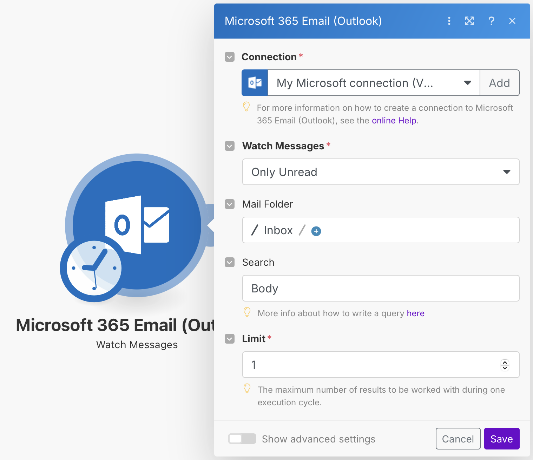
Task: Toggle Show advanced settings switch
Action: pos(242,439)
